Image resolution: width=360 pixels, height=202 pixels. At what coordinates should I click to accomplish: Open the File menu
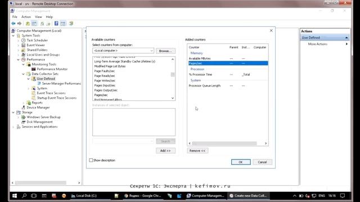coord(15,17)
